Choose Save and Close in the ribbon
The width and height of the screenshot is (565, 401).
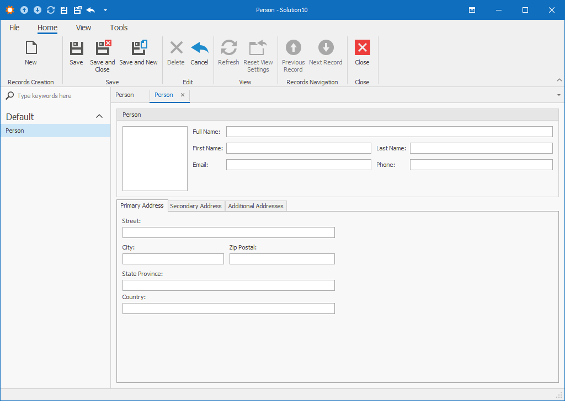(103, 56)
